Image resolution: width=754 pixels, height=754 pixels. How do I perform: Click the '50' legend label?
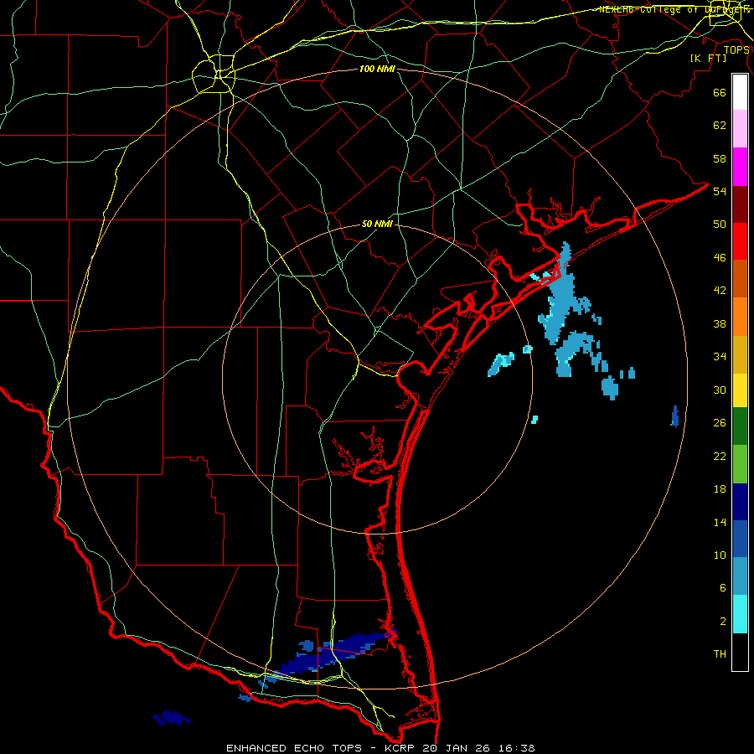click(720, 225)
